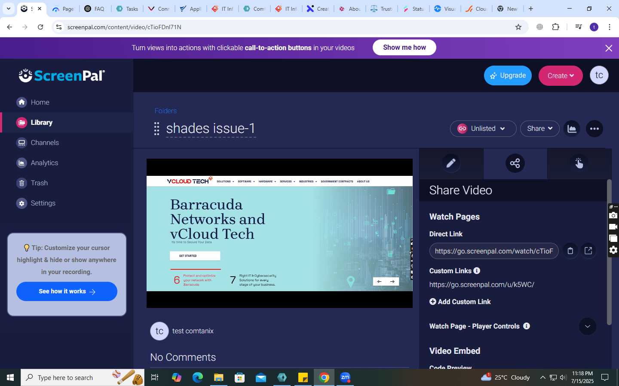Show hidden system tray icons
This screenshot has height=386, width=619.
542,377
